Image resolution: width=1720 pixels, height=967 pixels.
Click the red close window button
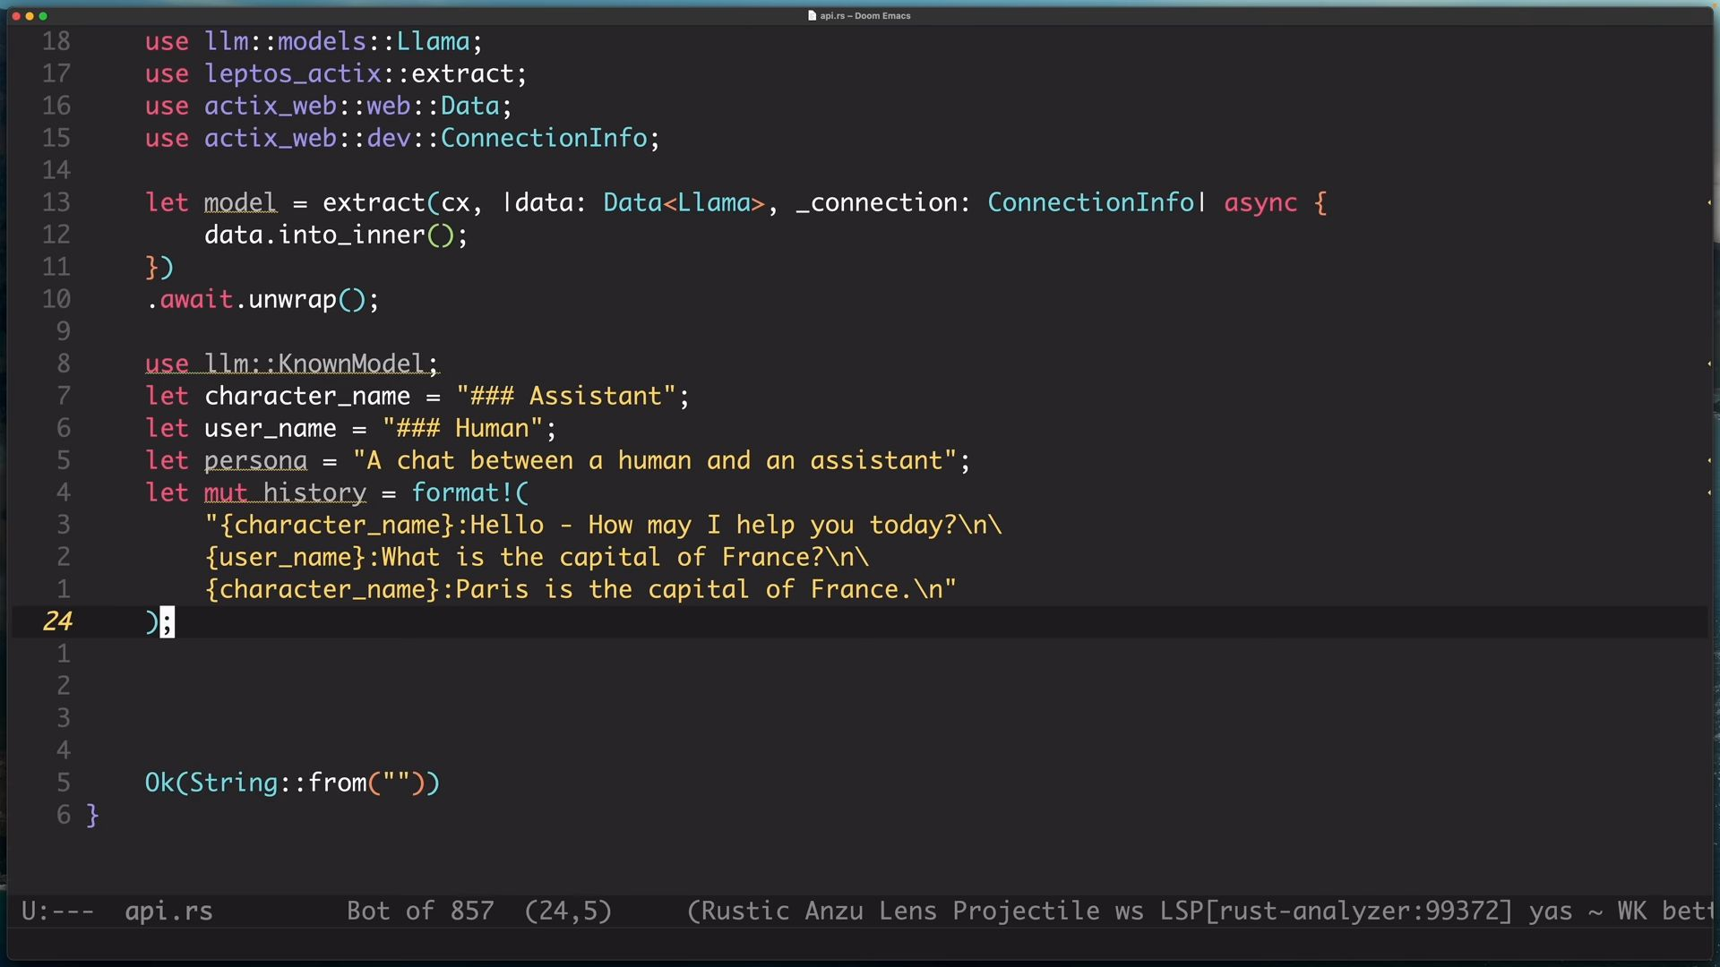point(16,16)
